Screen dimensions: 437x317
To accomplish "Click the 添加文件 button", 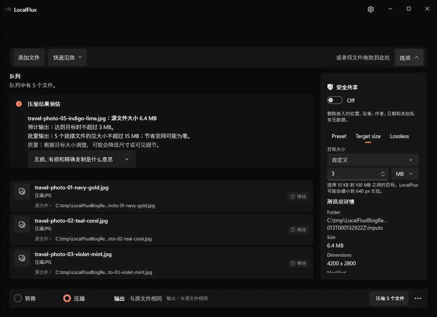I will point(29,57).
